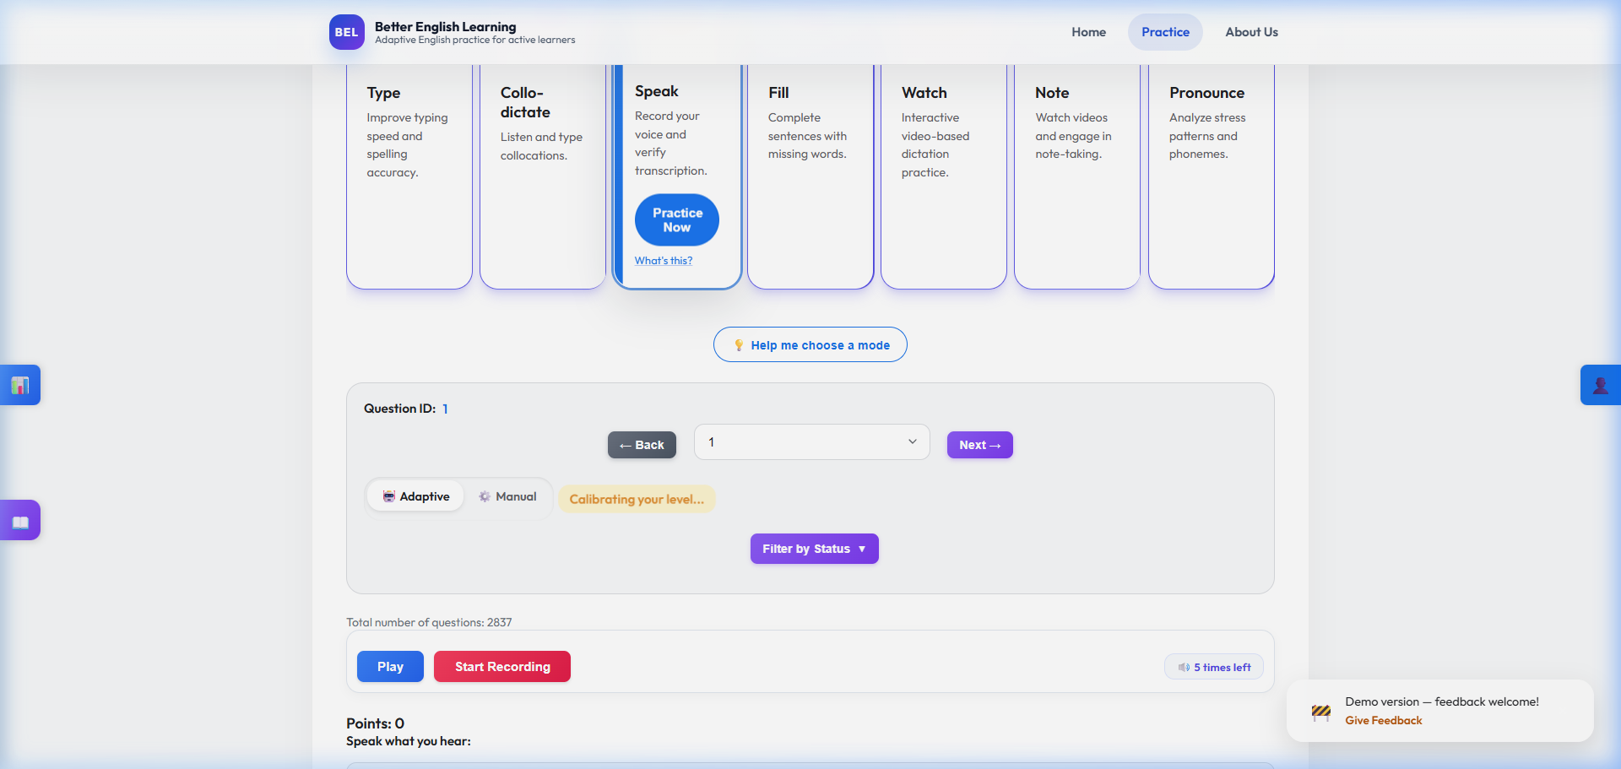
Task: Select the Pronounce mode card
Action: [x=1212, y=177]
